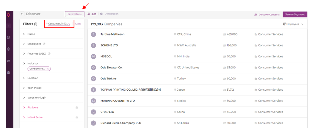Click the CT, United States location text
The image size is (309, 131).
[x=188, y=67]
